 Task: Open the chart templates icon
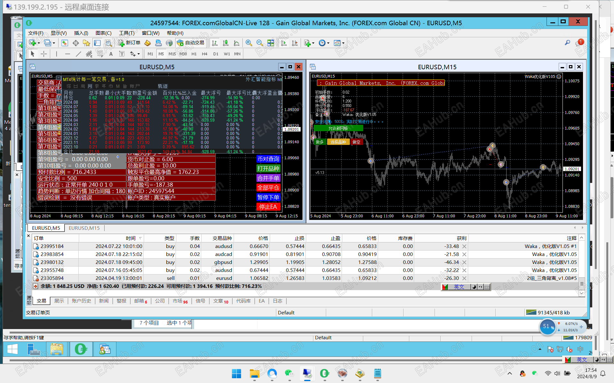[x=337, y=43]
